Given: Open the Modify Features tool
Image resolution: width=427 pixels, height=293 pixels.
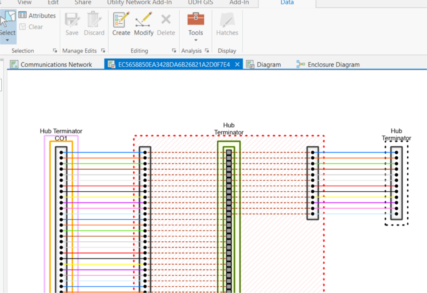Looking at the screenshot, I should pos(144,24).
